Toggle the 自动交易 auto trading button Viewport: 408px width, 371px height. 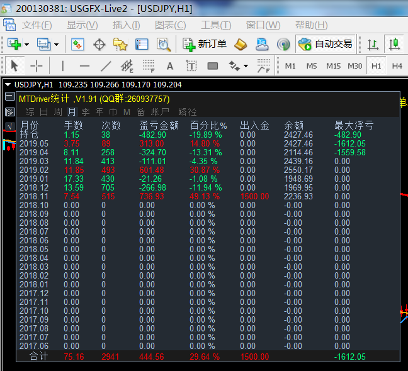click(x=326, y=44)
